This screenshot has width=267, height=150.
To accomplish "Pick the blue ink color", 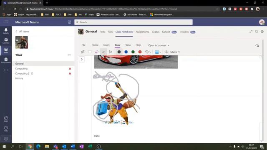I will point(126,52).
